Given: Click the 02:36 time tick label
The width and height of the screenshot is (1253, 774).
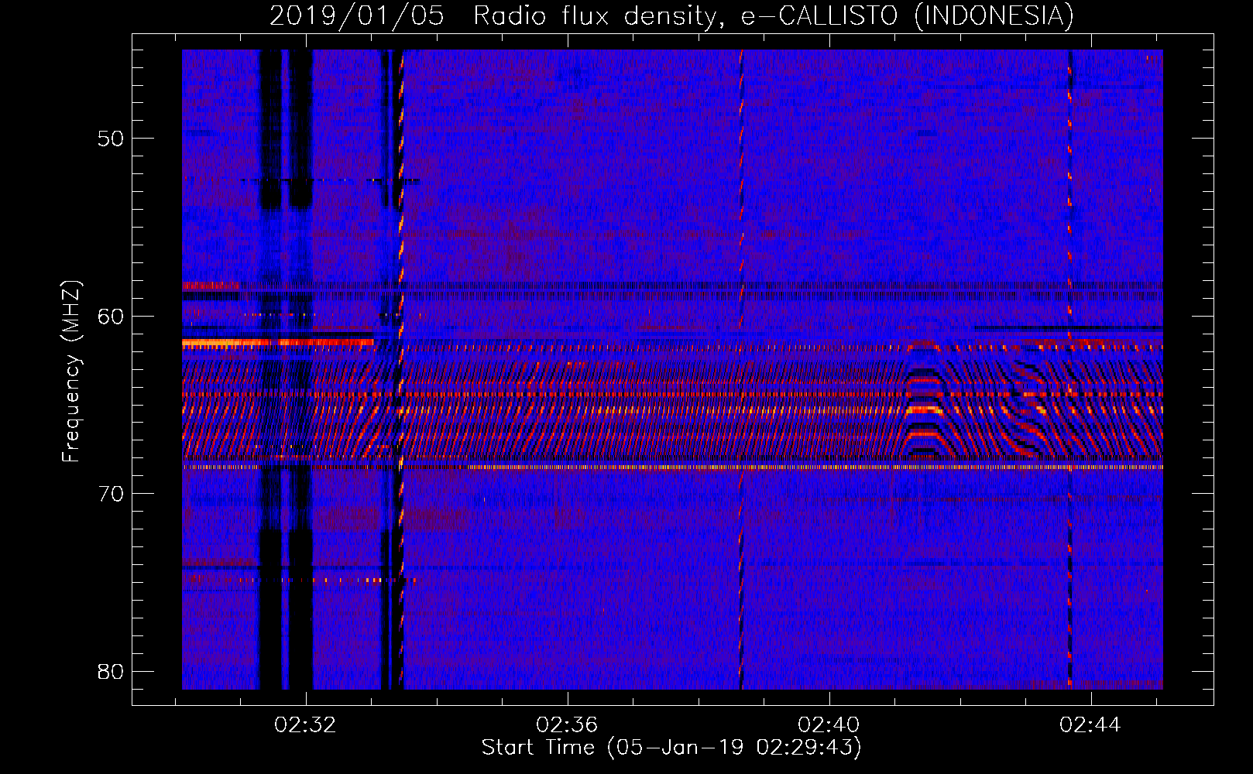Looking at the screenshot, I should pyautogui.click(x=567, y=724).
